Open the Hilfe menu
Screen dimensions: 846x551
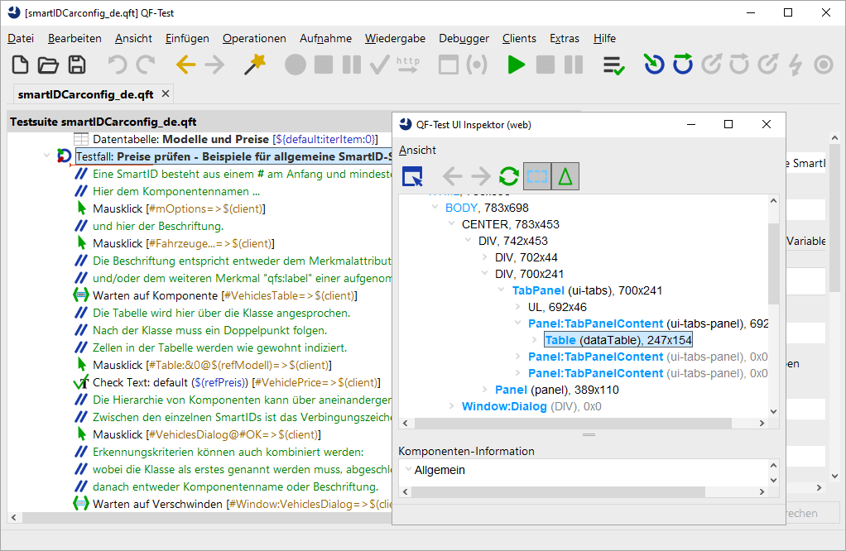click(x=604, y=38)
